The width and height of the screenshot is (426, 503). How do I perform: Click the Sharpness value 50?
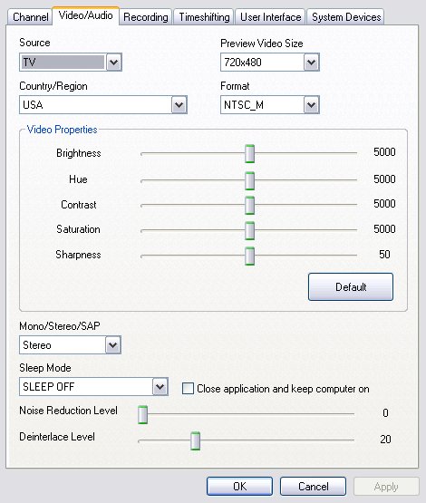click(384, 255)
